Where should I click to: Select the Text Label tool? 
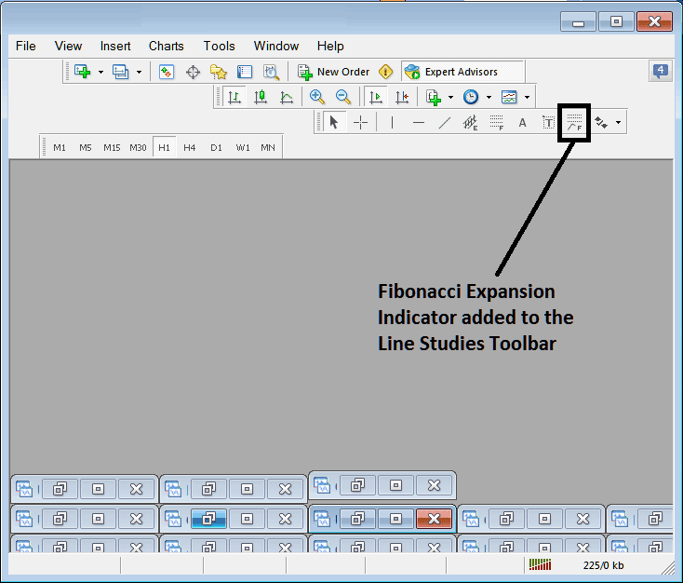(x=548, y=122)
